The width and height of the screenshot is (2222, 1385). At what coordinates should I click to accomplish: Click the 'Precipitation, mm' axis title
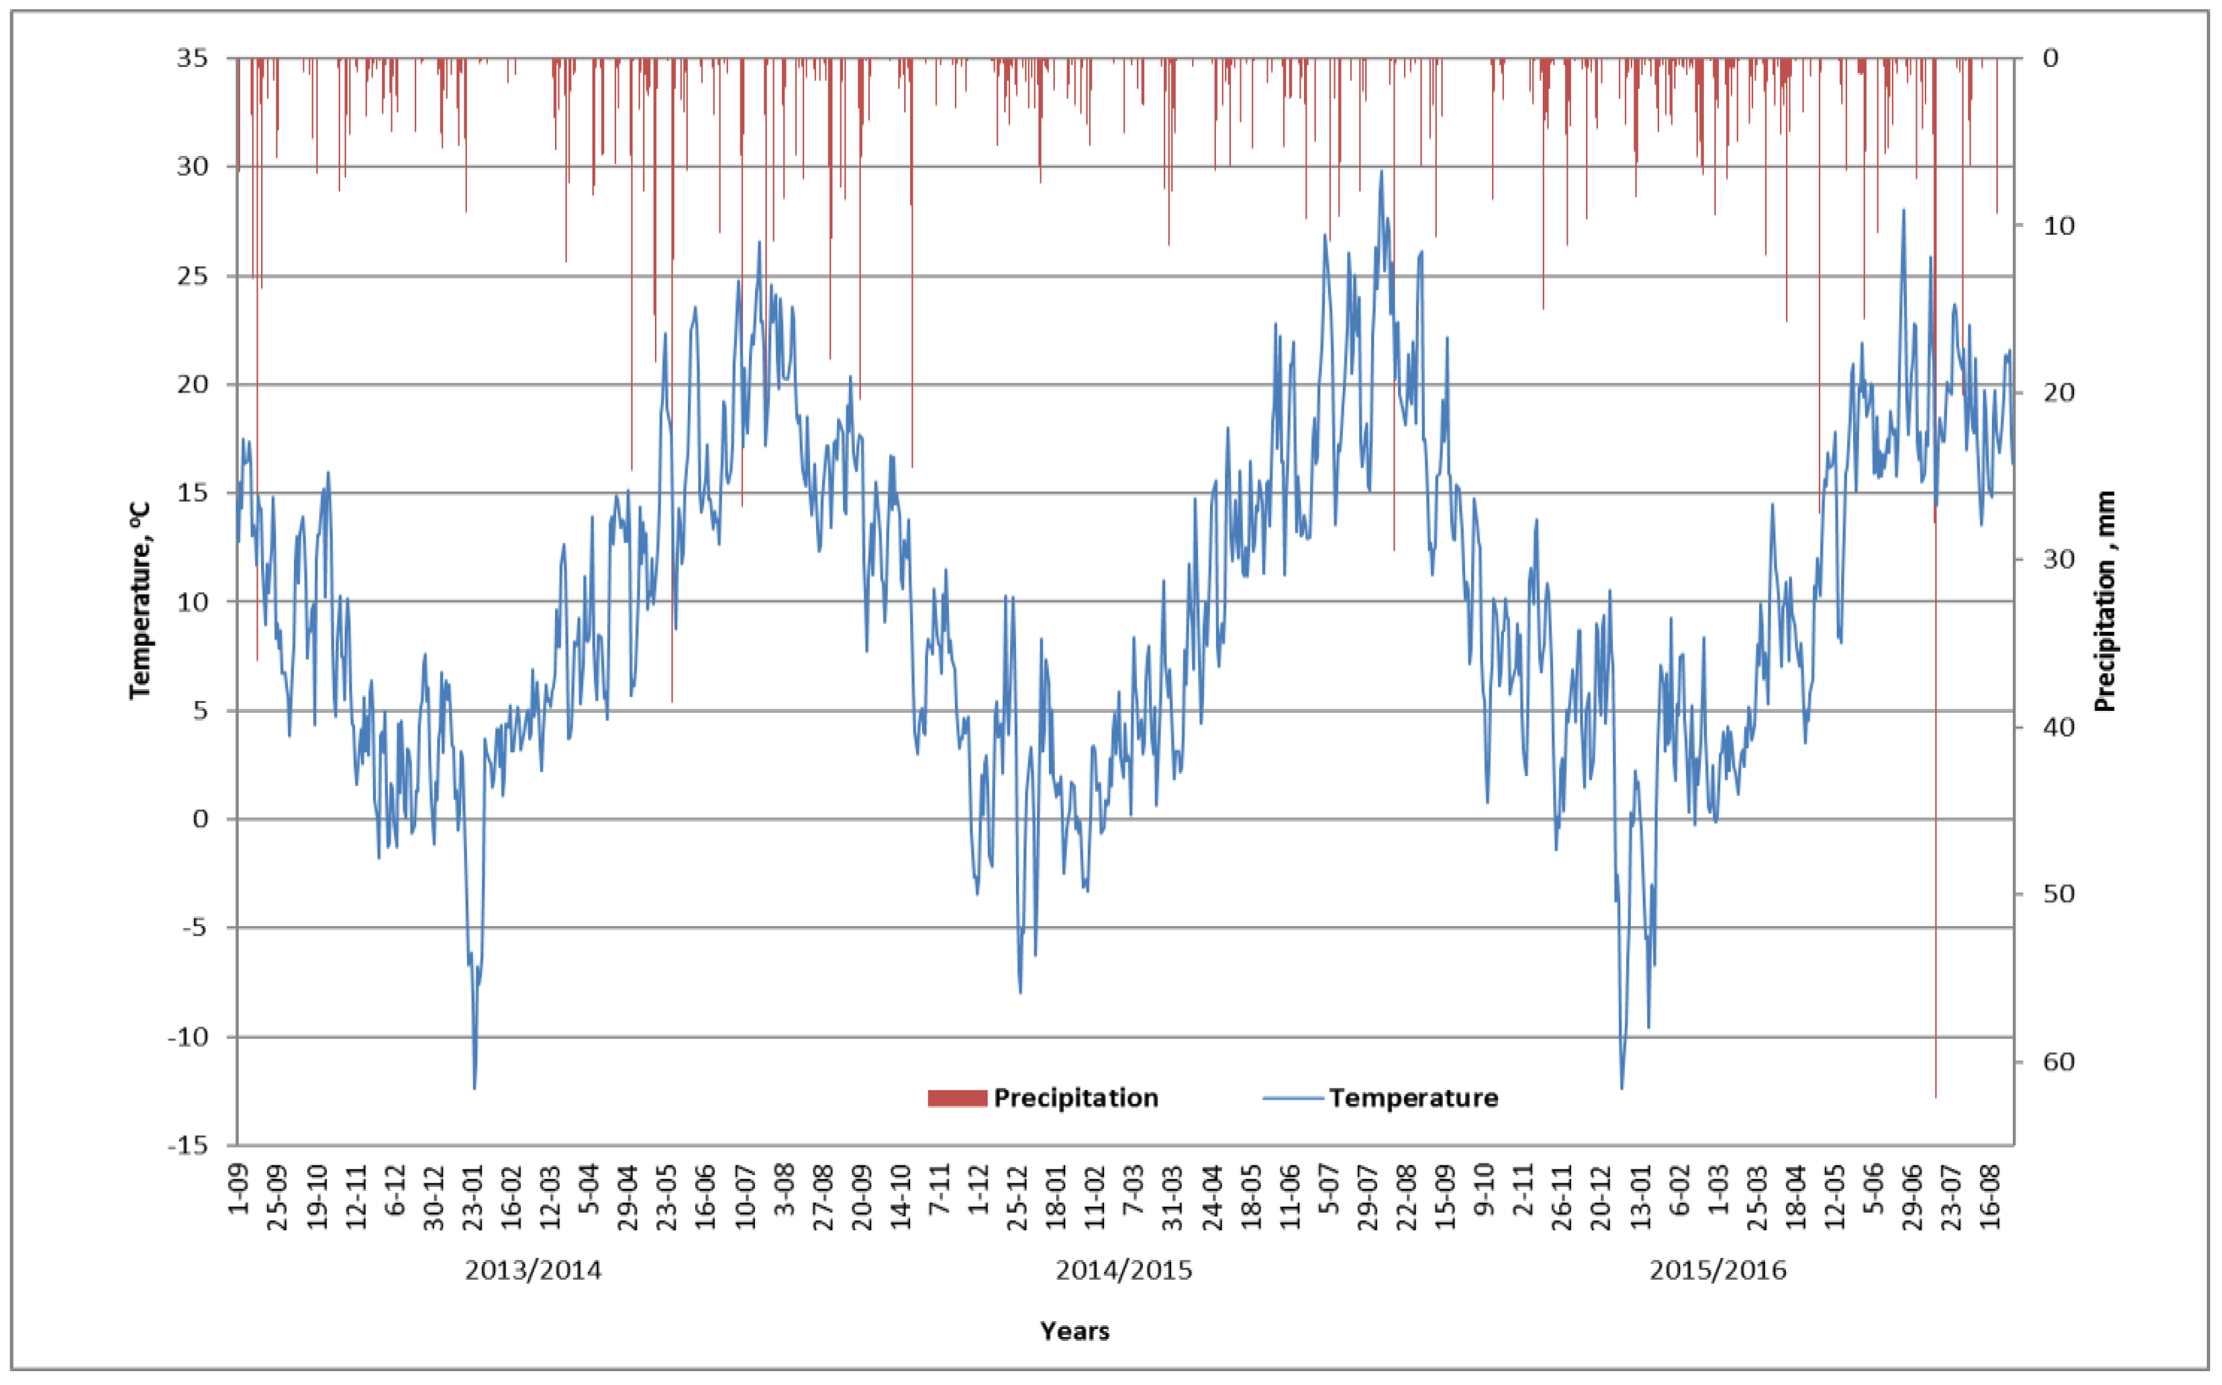(2106, 601)
